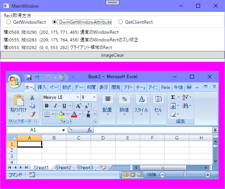Open the 数式 ribbon tab
The height and width of the screenshot is (189, 225).
[x=66, y=87]
